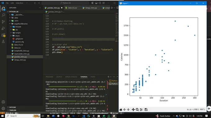Switch to Simpy_intro.py editor tab
Screen dimensions: 211x118
(91, 8)
